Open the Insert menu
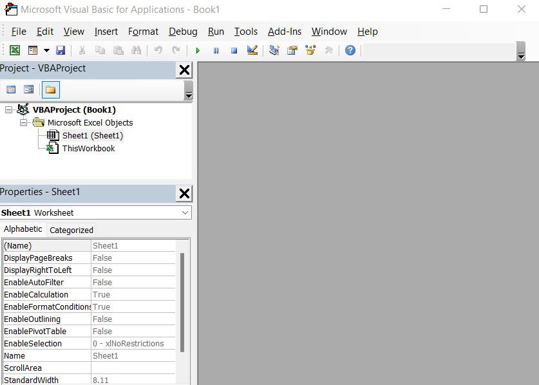Viewport: 539px width, 385px height. 106,32
